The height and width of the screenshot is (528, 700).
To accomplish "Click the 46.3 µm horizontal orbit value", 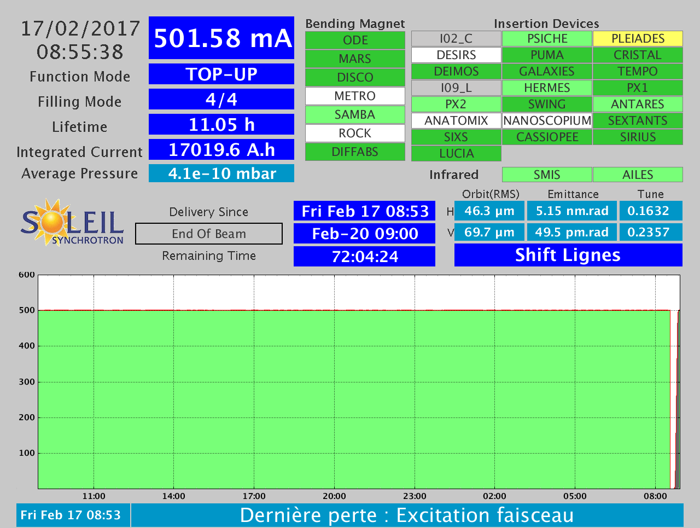I will (x=489, y=211).
